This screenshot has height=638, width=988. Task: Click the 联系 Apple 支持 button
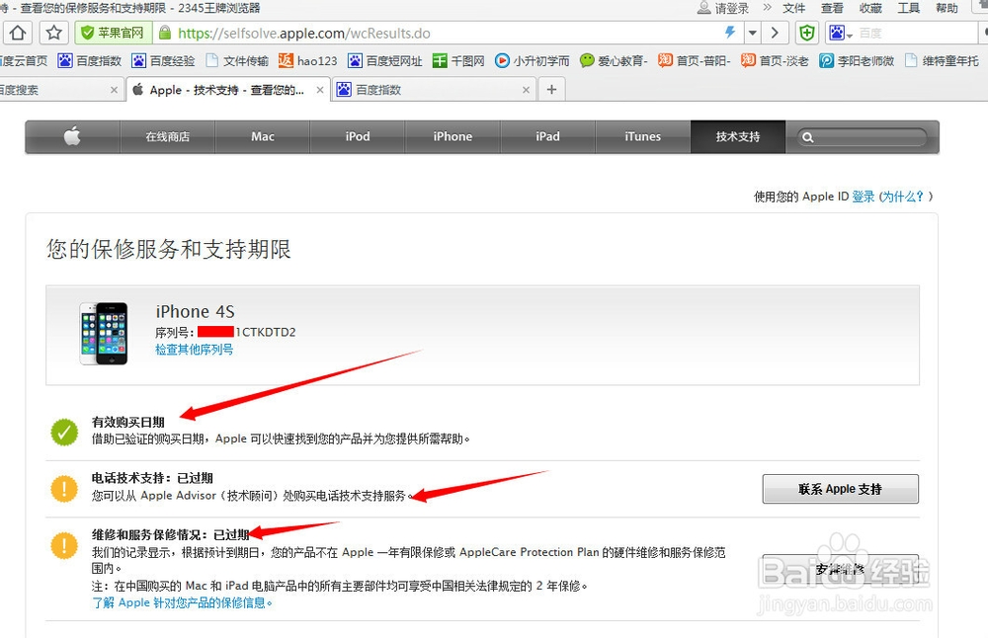pyautogui.click(x=840, y=489)
